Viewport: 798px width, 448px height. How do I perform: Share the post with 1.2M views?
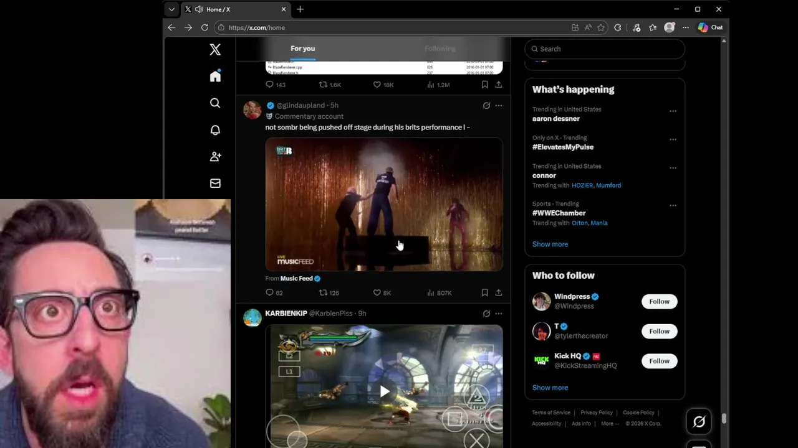pyautogui.click(x=498, y=85)
